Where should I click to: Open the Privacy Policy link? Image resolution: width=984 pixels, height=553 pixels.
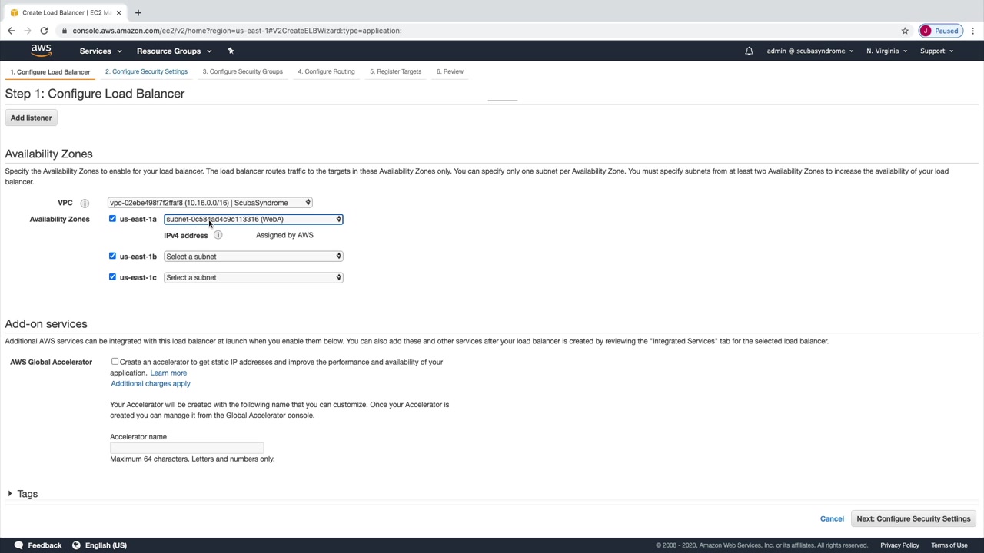click(899, 545)
